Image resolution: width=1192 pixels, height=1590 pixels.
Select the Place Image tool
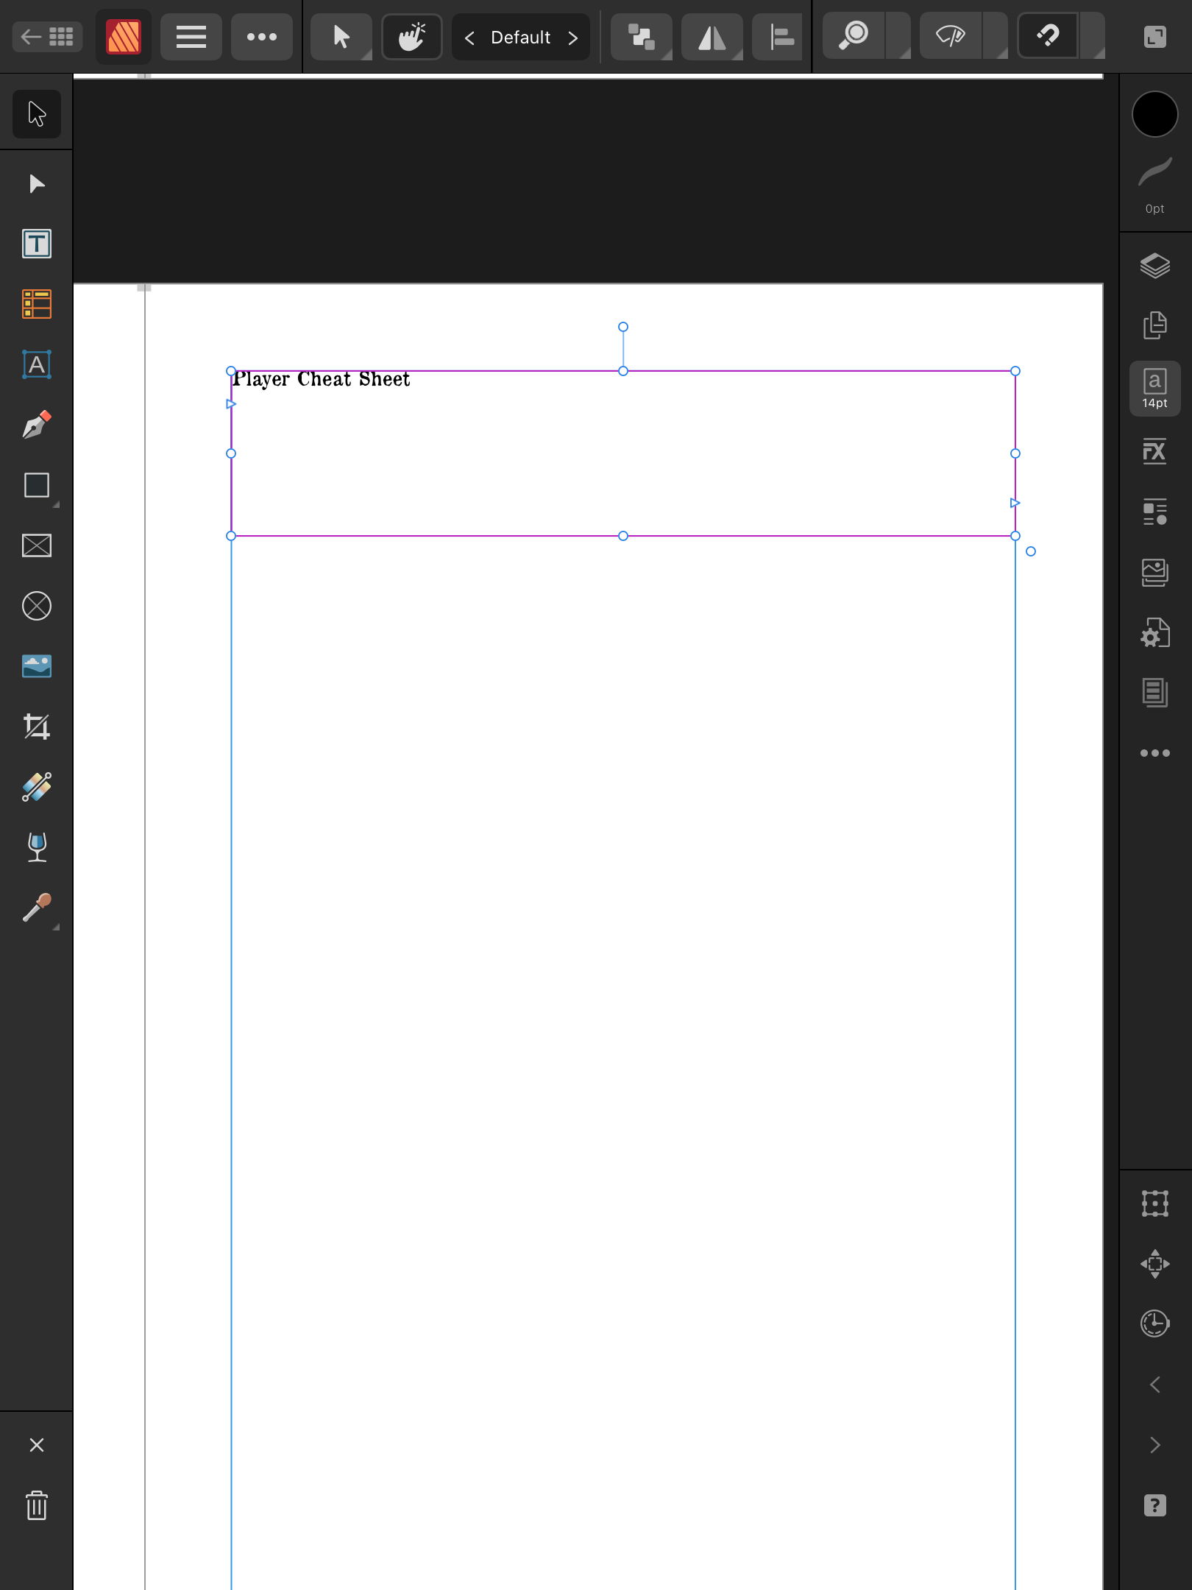(x=37, y=666)
